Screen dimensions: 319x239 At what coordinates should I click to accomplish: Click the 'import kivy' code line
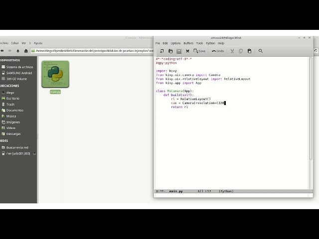pyautogui.click(x=166, y=71)
